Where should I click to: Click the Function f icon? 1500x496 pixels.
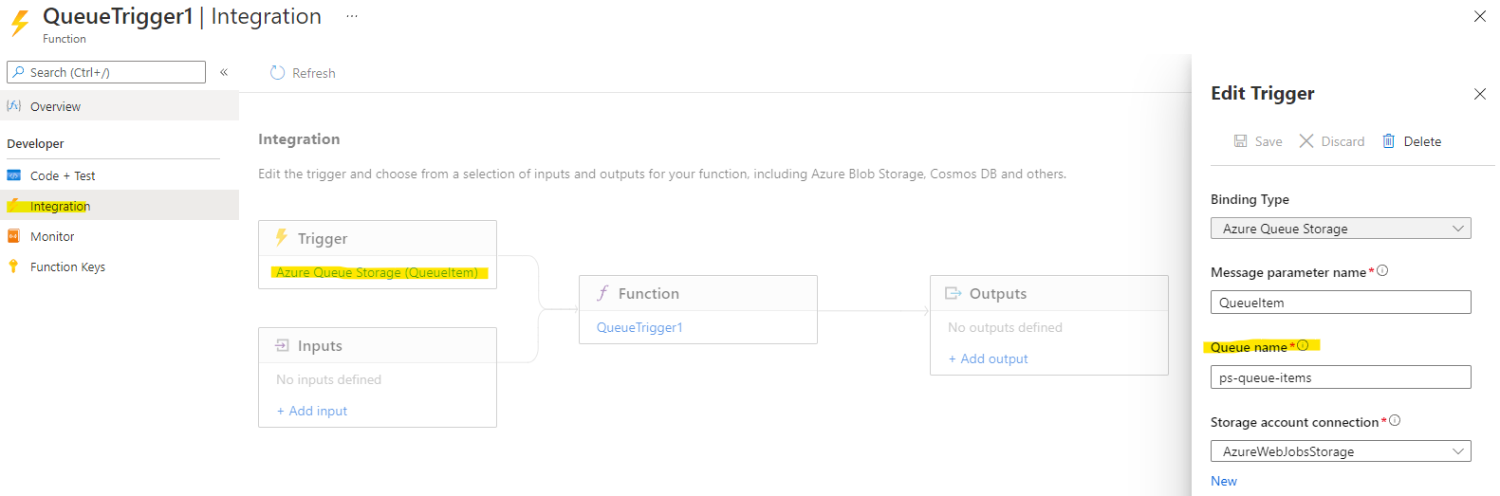602,293
